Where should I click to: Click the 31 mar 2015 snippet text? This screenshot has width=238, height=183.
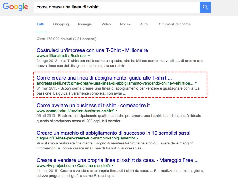118,91
